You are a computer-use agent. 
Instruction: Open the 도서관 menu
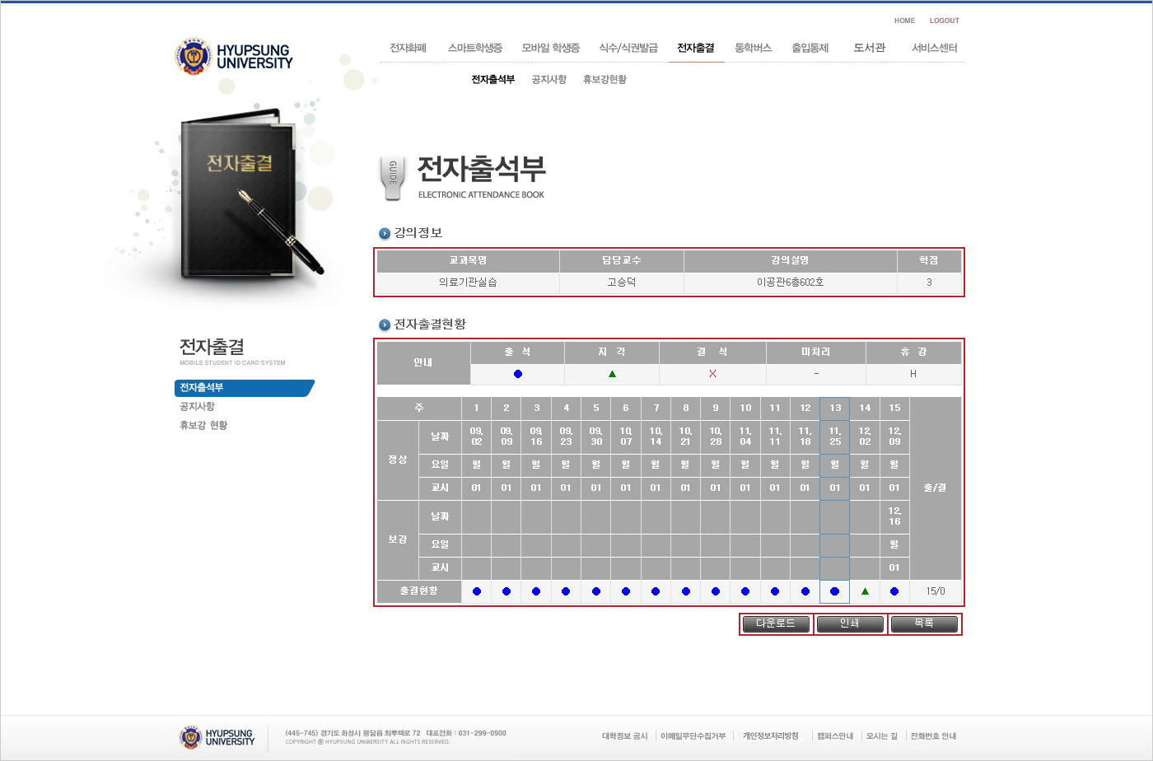point(870,48)
